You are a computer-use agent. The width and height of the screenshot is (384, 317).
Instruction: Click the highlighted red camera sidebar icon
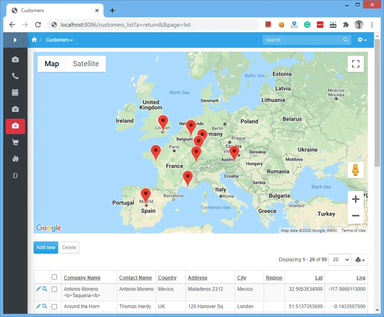pos(15,126)
